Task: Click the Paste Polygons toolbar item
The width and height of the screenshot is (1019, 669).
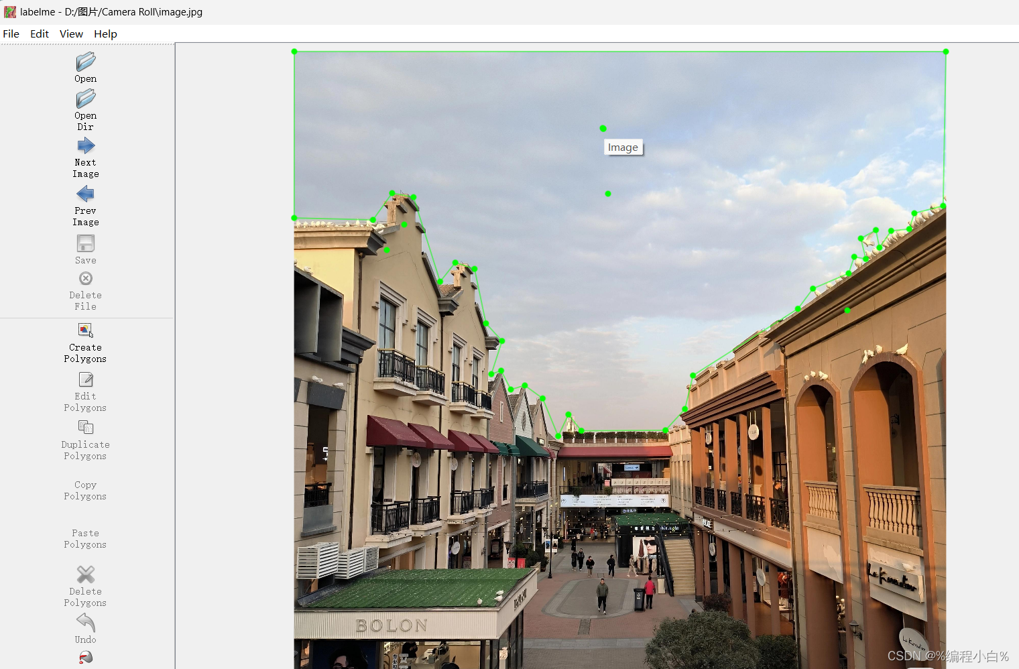Action: click(x=85, y=538)
